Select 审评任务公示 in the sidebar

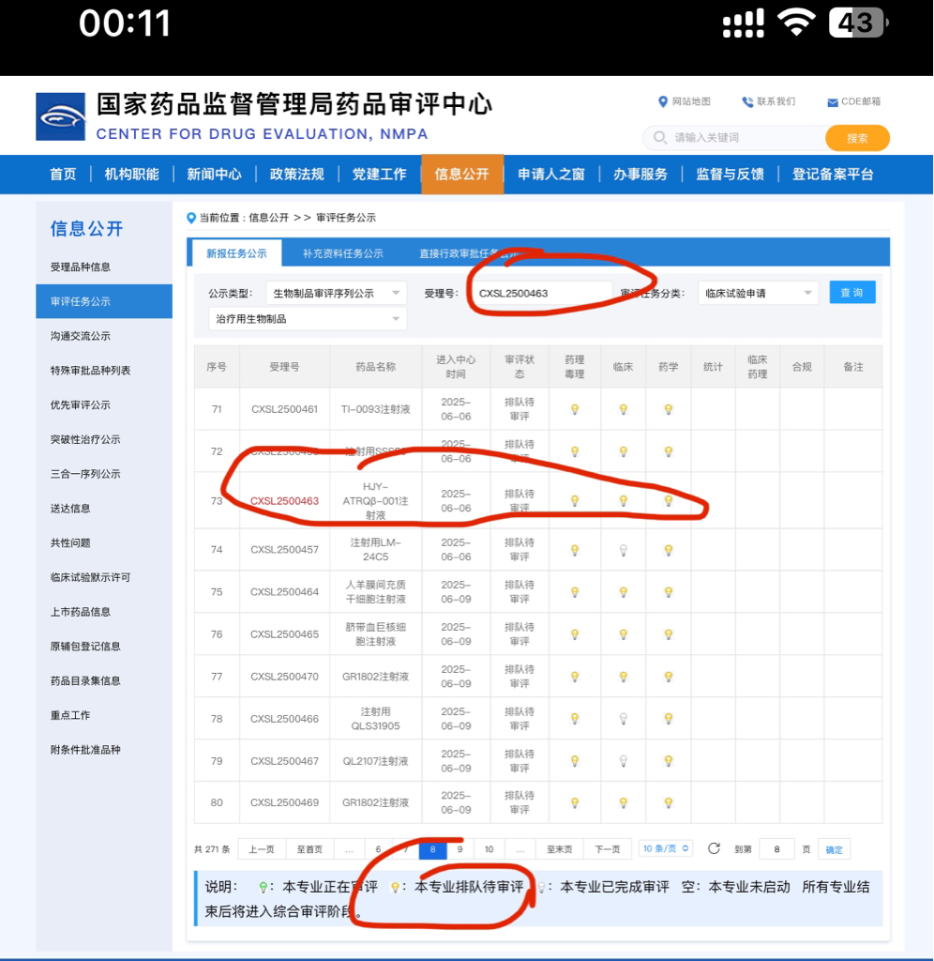pyautogui.click(x=104, y=301)
